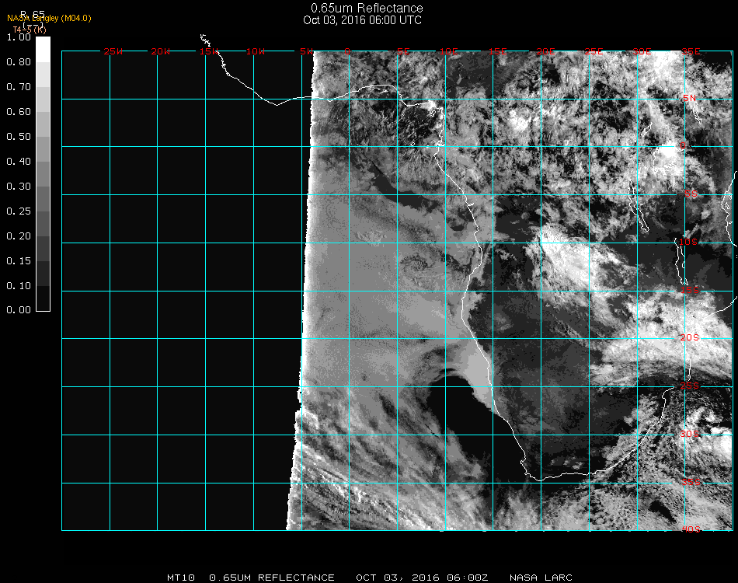Click the "Oct 03, 2016 06:00 UTC" date line
Screen dimensions: 738x583
coord(363,20)
